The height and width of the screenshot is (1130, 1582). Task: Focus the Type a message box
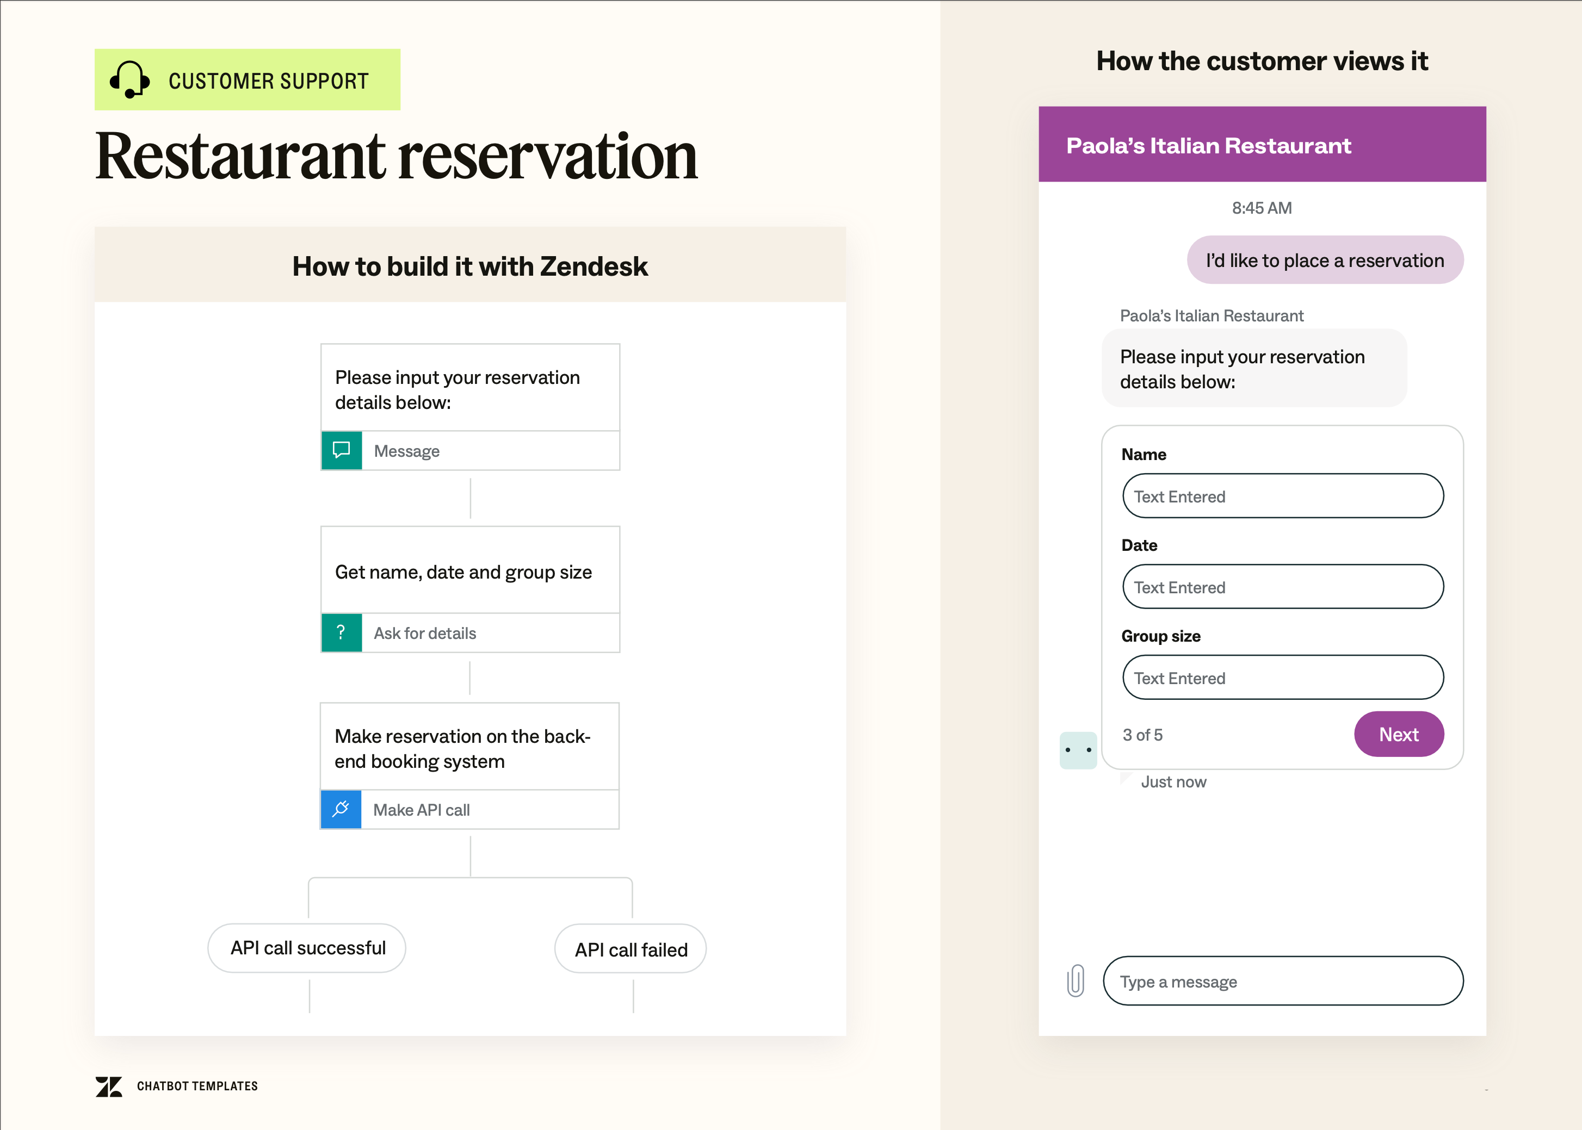(x=1282, y=981)
